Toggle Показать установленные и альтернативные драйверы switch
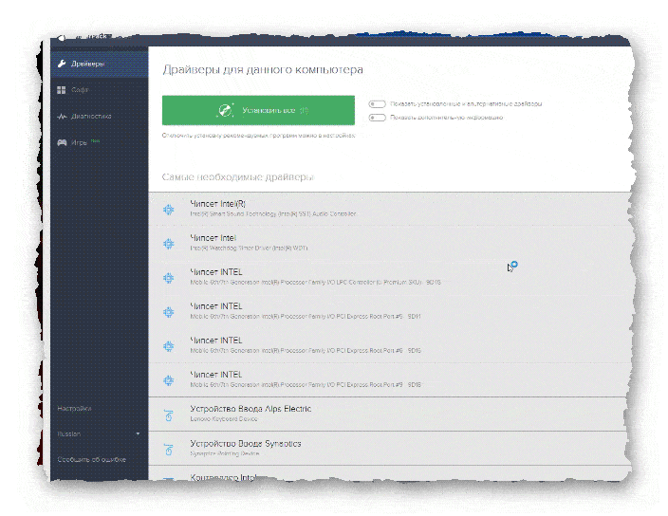Image resolution: width=668 pixels, height=516 pixels. (x=377, y=104)
